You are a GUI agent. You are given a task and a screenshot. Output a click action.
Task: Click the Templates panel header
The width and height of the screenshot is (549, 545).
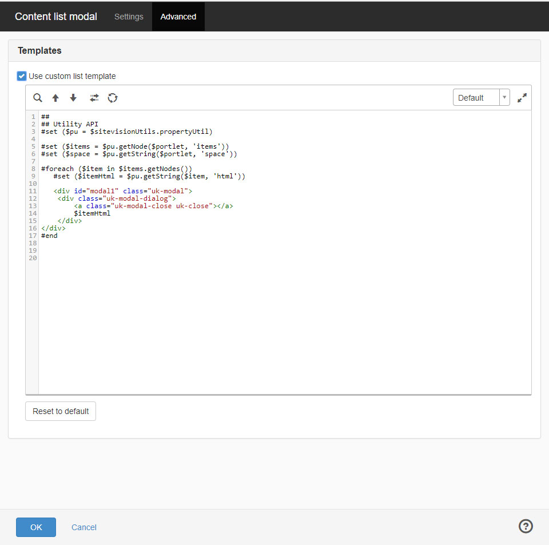coord(39,50)
